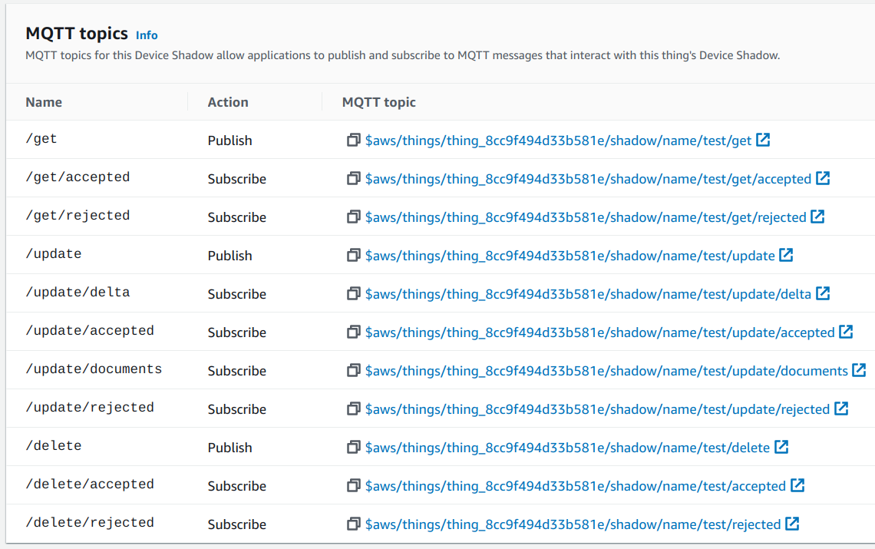Click the Name column header
Image resolution: width=875 pixels, height=549 pixels.
tap(44, 102)
